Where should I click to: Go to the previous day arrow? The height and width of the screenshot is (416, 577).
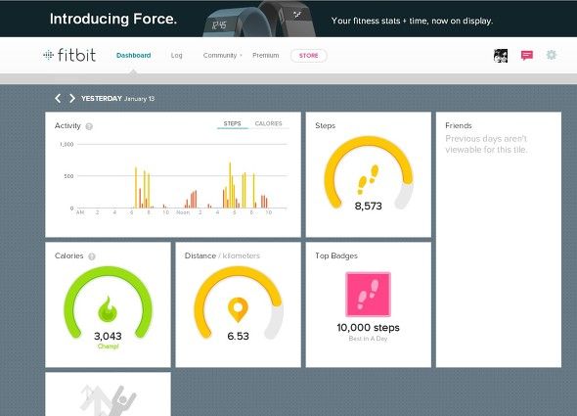58,99
